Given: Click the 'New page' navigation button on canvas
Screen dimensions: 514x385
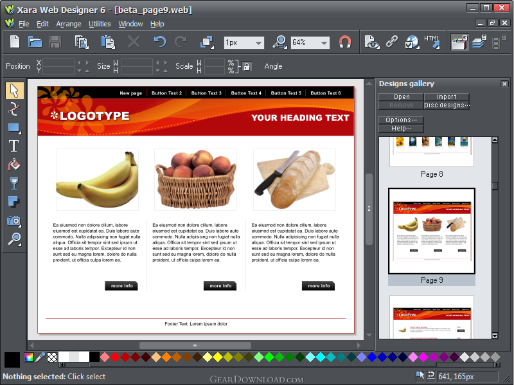Looking at the screenshot, I should 131,93.
